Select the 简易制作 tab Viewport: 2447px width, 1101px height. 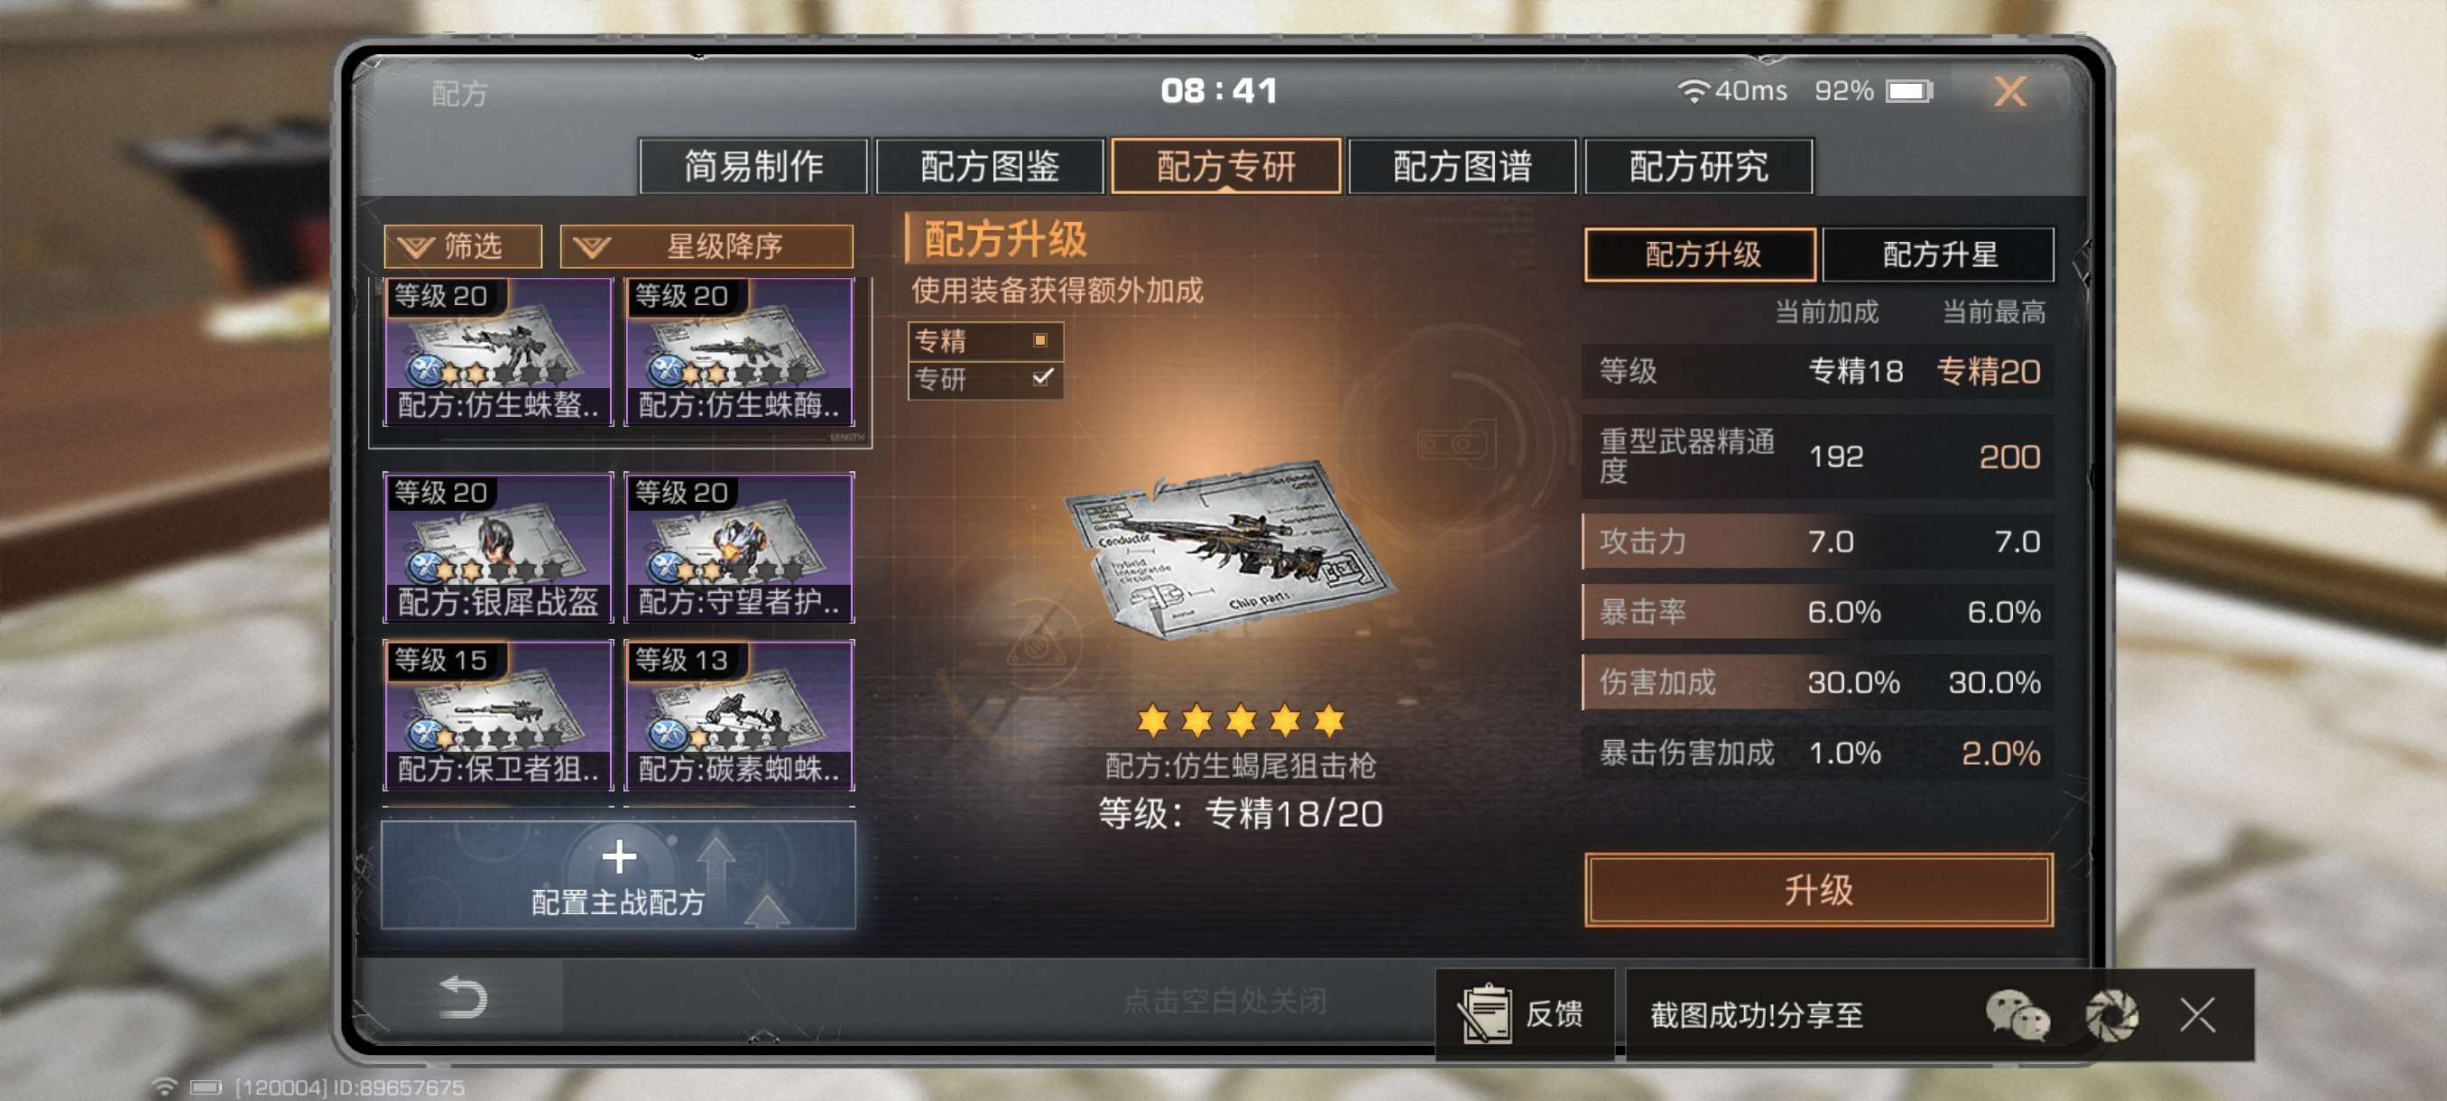pyautogui.click(x=753, y=166)
